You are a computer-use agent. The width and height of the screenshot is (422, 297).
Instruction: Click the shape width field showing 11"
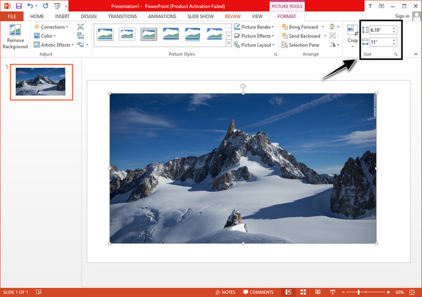pos(380,42)
